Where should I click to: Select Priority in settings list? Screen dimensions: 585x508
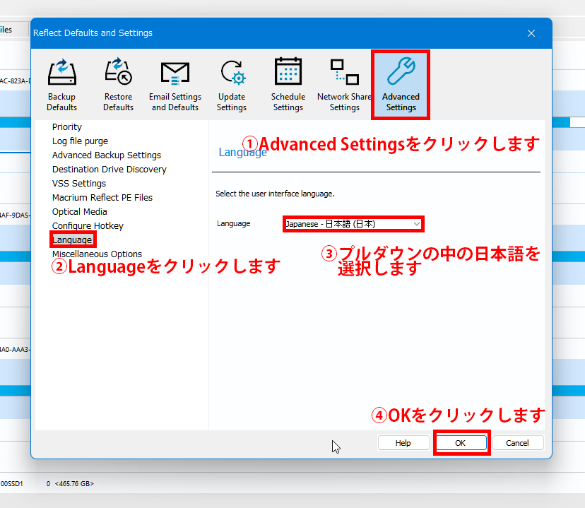tap(67, 127)
